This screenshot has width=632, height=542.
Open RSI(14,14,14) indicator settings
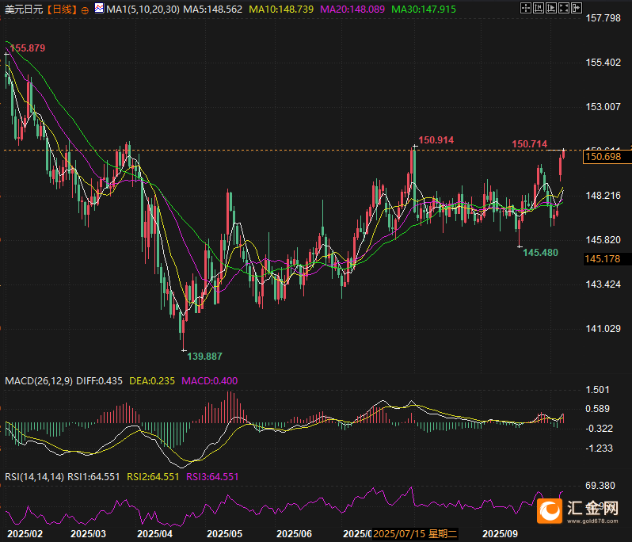(34, 477)
